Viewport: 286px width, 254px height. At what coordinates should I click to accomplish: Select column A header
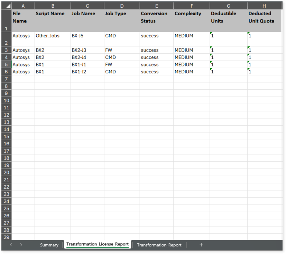tap(23, 6)
